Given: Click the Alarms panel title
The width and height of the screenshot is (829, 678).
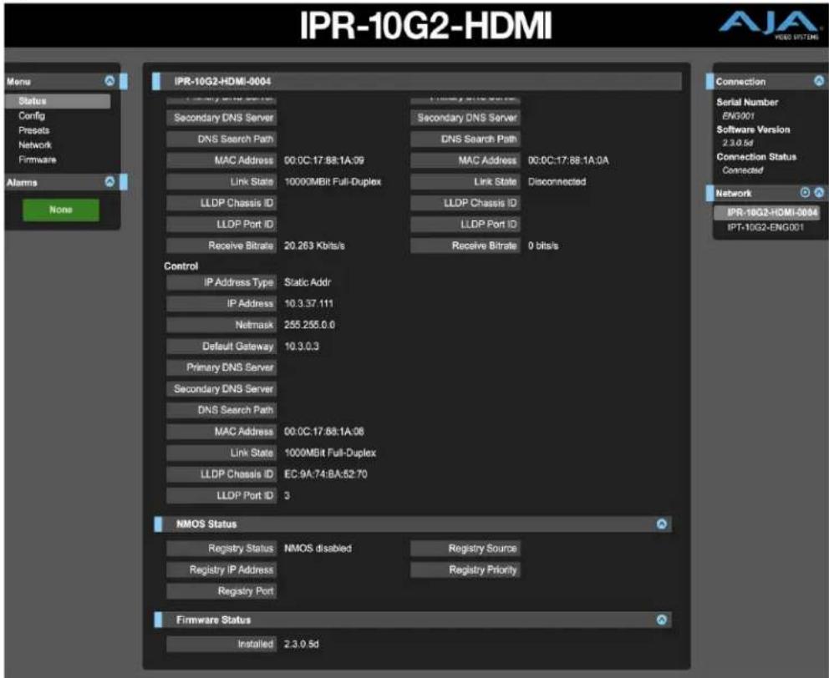Looking at the screenshot, I should (x=22, y=182).
